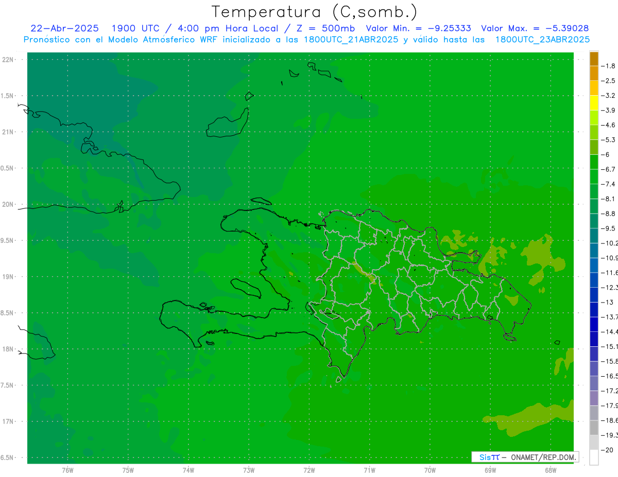Click the "76W" longitude label
Viewport: 618px width, 477px height.
[67, 470]
